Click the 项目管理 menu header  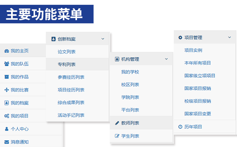click(x=205, y=37)
